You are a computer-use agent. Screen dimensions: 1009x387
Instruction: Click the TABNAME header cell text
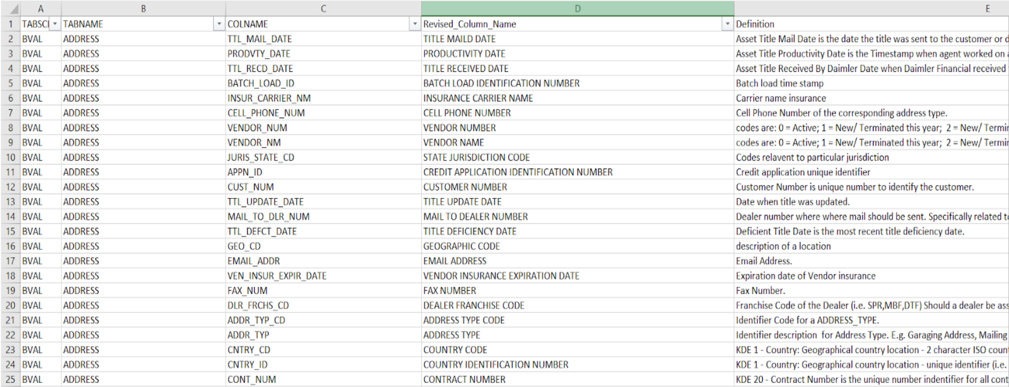(83, 24)
